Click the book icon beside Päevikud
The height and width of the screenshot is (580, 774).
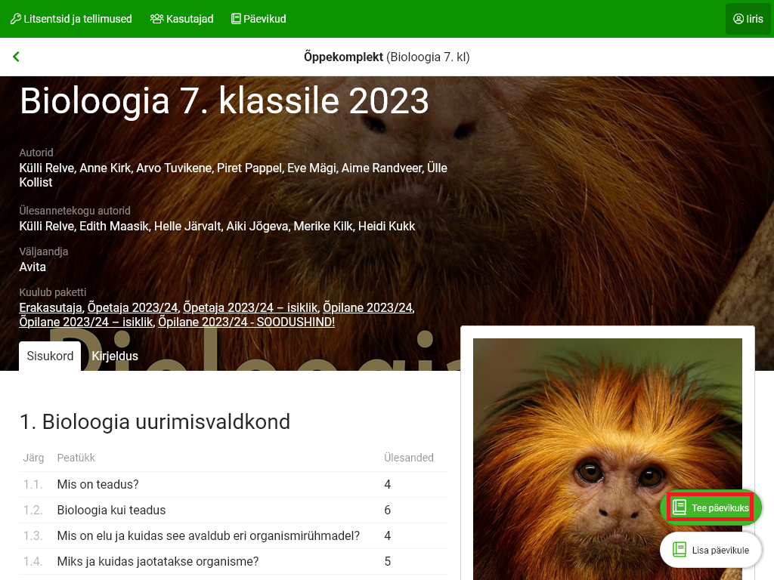pos(236,19)
